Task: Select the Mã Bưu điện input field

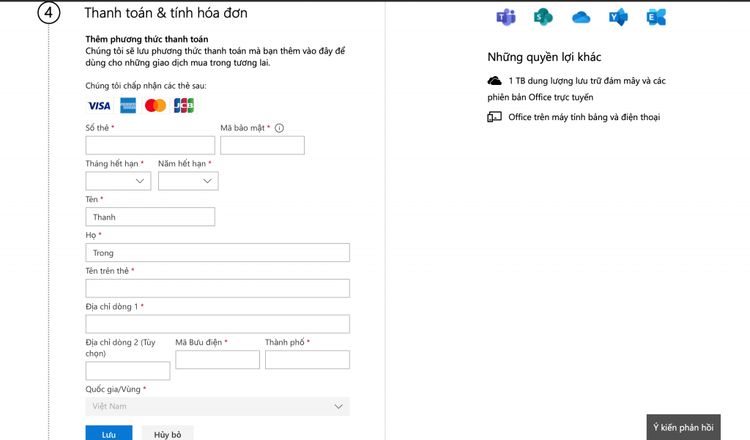Action: tap(218, 359)
